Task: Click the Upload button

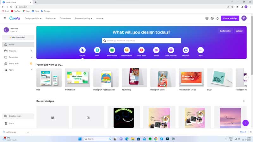Action: coord(239,31)
